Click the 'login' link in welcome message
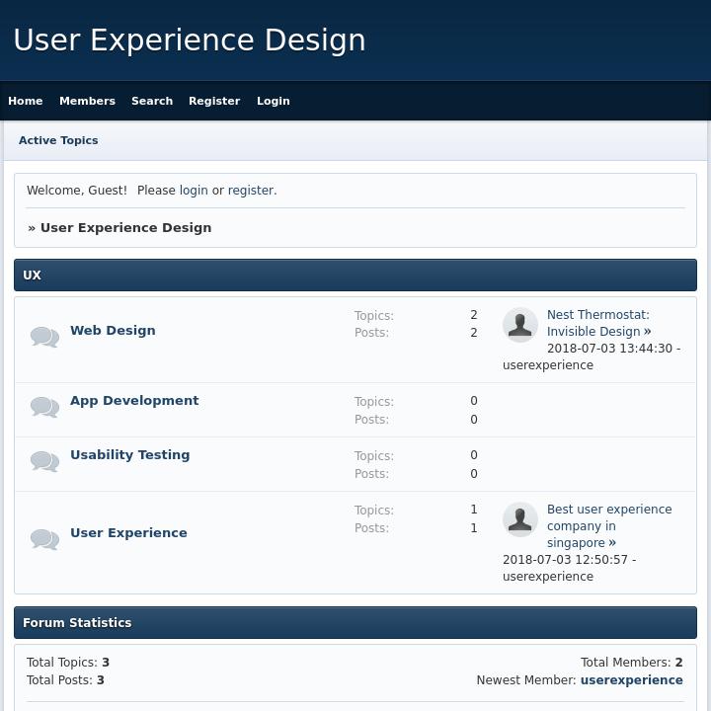This screenshot has width=711, height=711. [194, 191]
